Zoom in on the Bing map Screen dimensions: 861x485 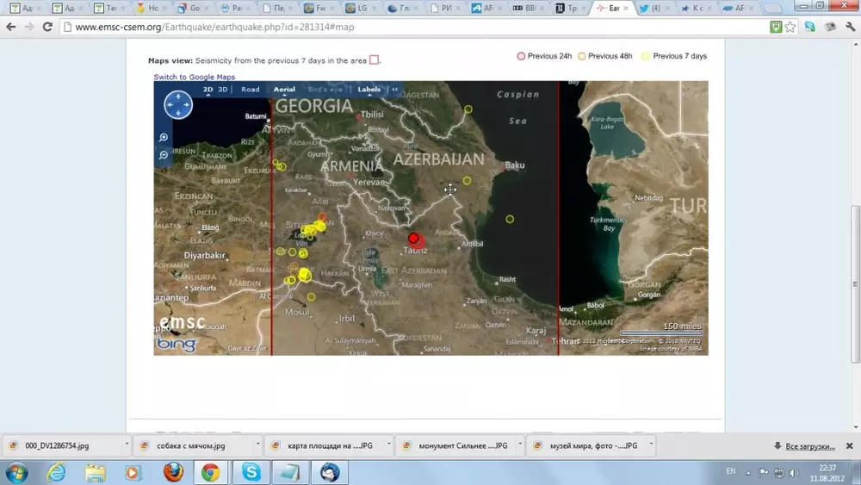[x=164, y=138]
